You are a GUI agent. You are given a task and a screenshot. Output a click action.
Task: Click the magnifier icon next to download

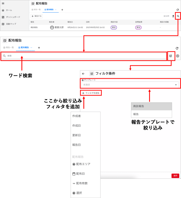coord(178,16)
